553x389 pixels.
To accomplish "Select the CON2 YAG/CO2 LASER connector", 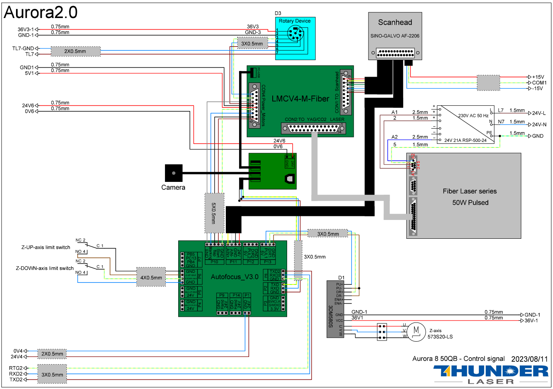I will (314, 129).
